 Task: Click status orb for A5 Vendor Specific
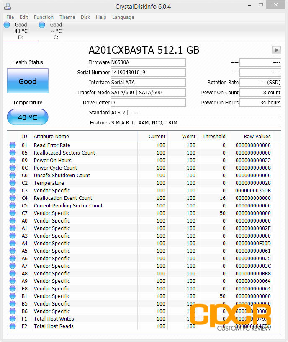(x=13, y=251)
